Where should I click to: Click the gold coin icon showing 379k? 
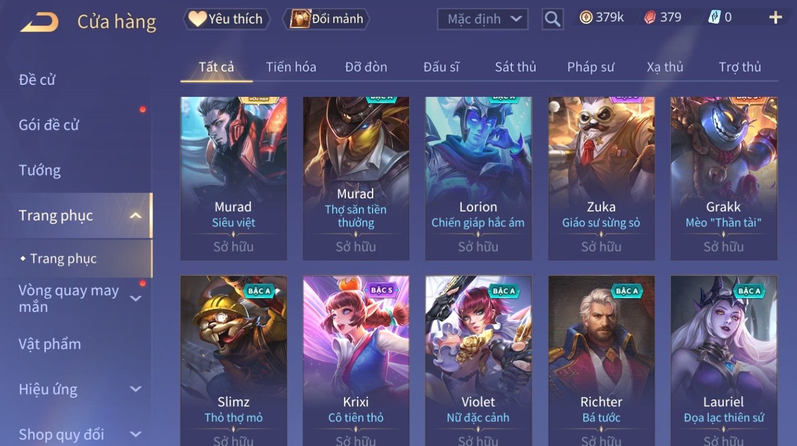point(586,18)
